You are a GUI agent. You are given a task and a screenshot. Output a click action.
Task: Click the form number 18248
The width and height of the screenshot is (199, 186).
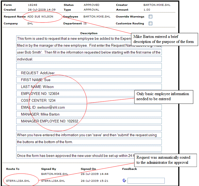(x=32, y=5)
